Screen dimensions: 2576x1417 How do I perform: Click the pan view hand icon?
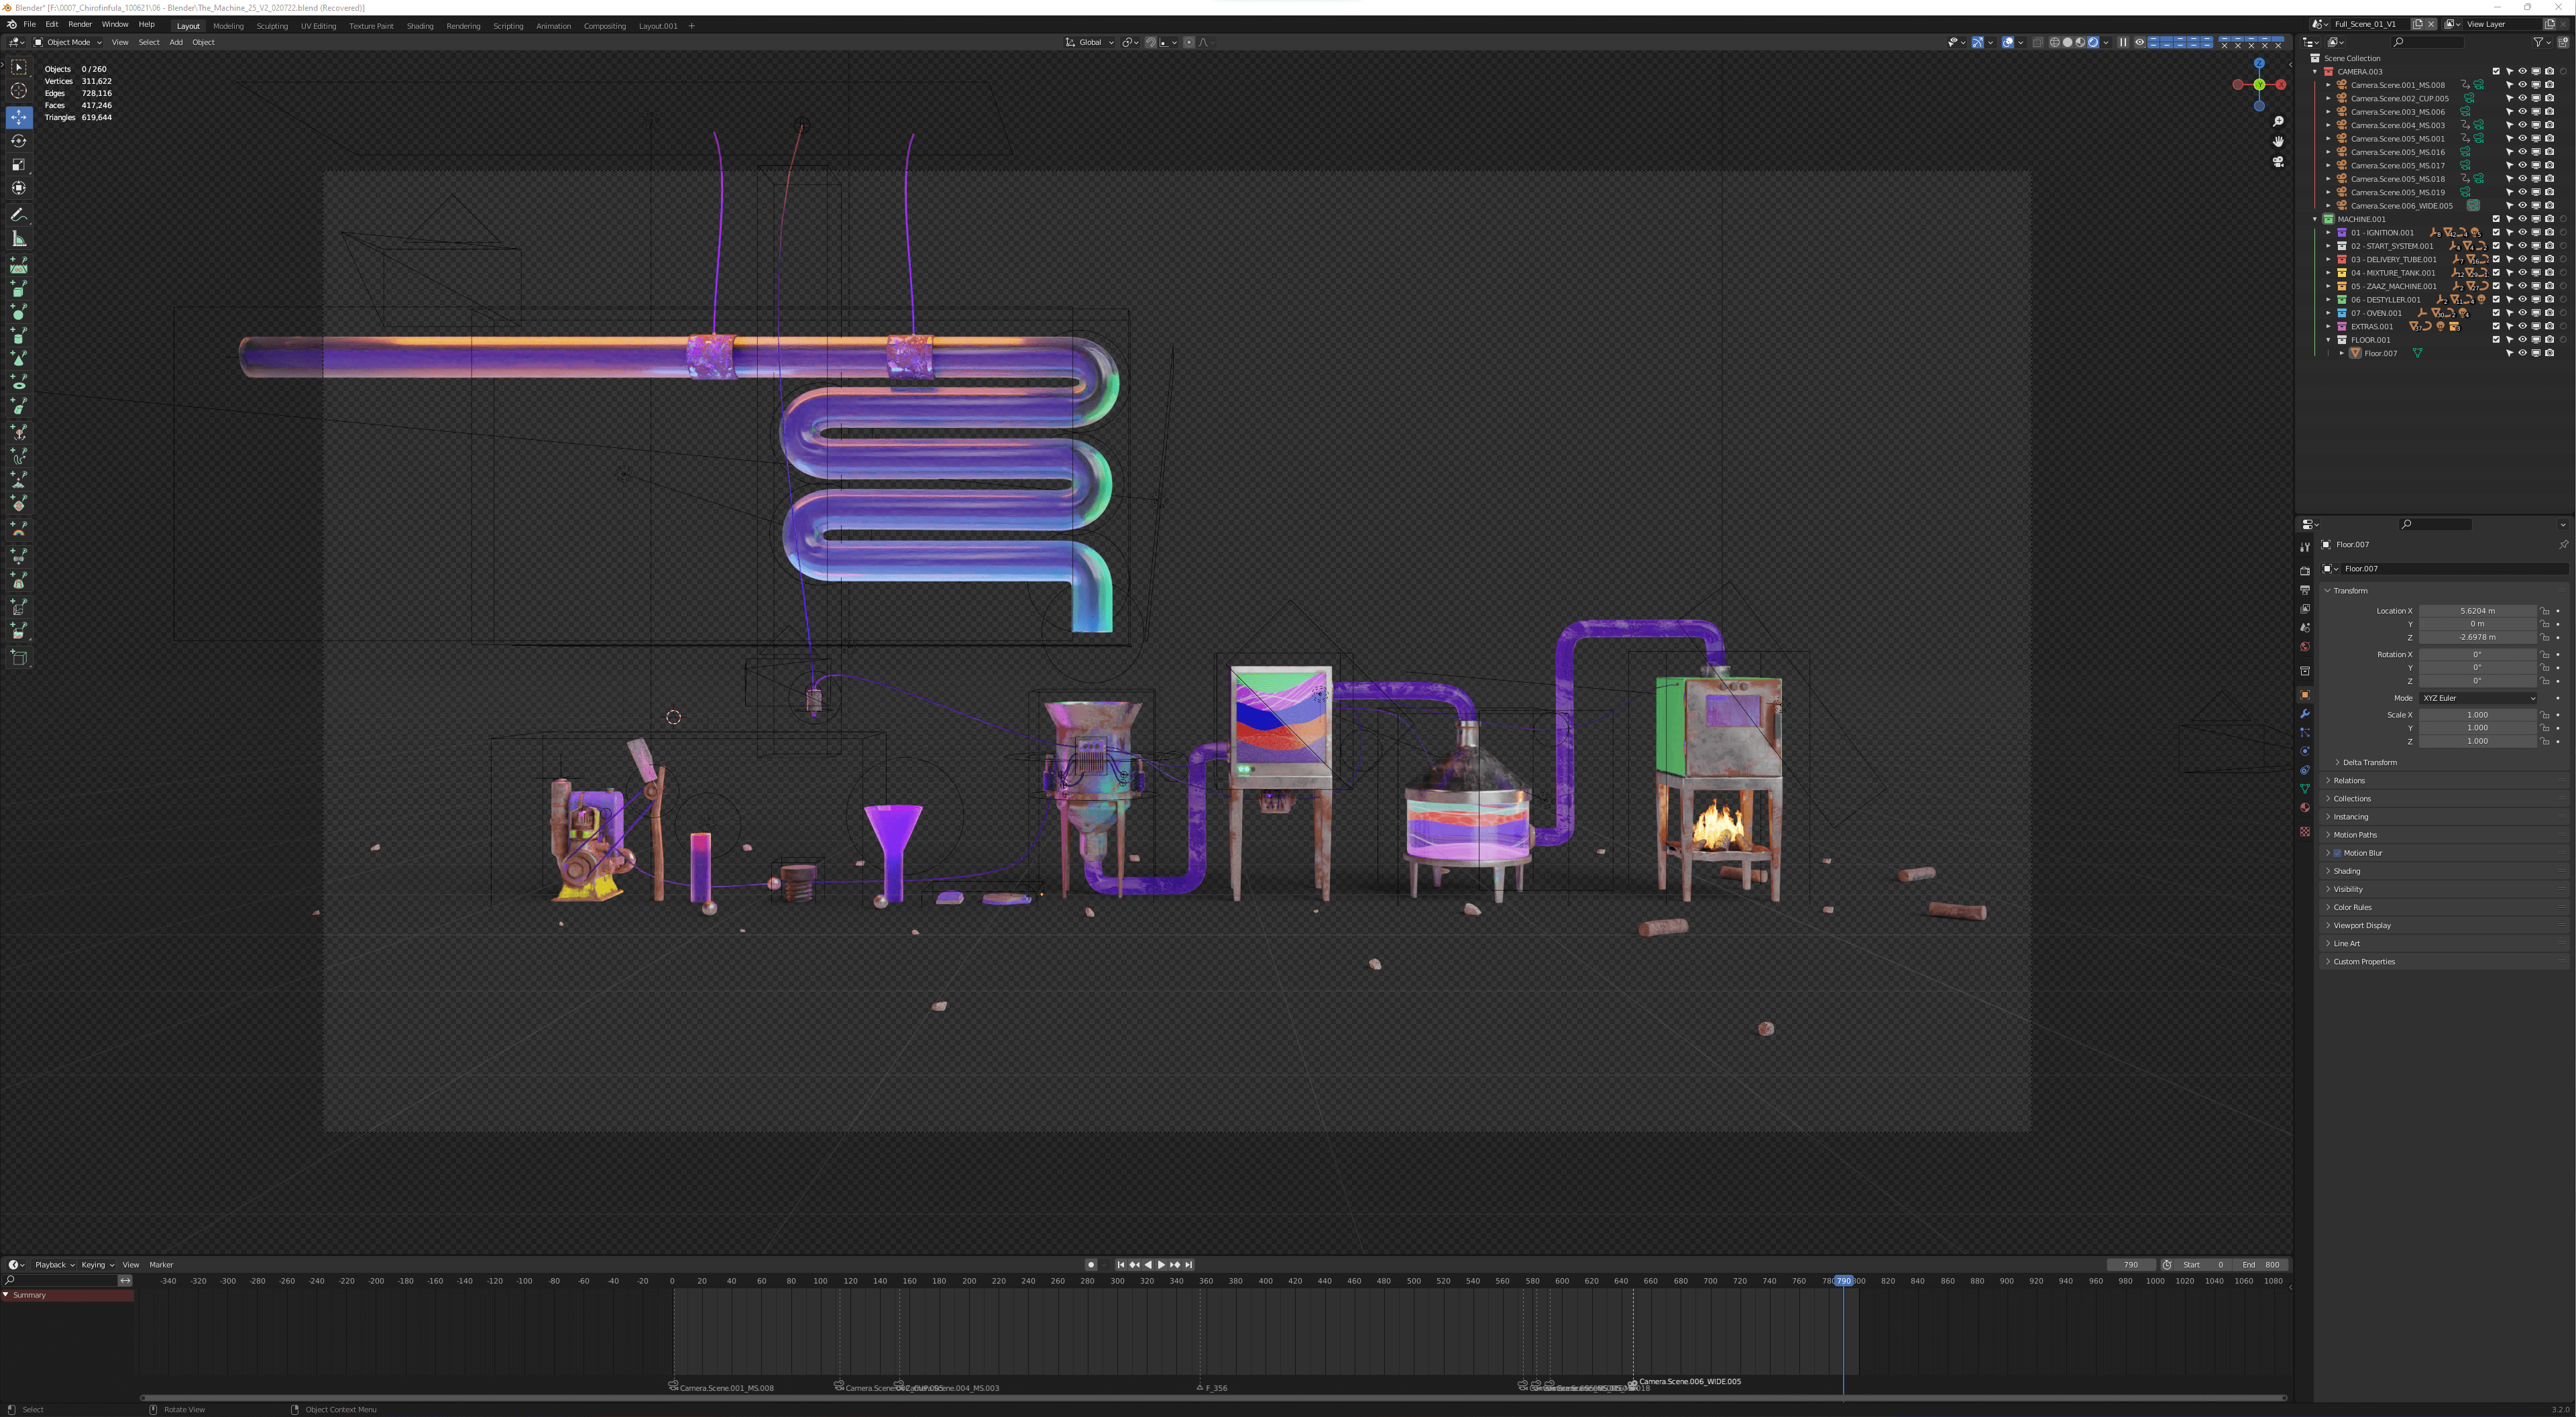[2278, 141]
